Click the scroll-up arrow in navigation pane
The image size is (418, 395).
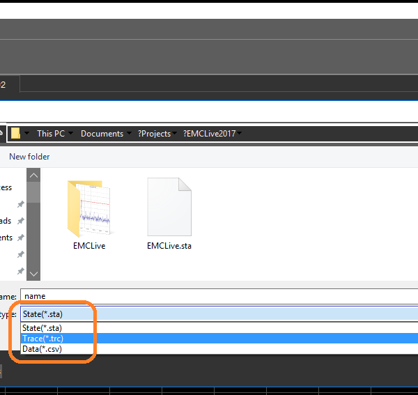[x=33, y=175]
